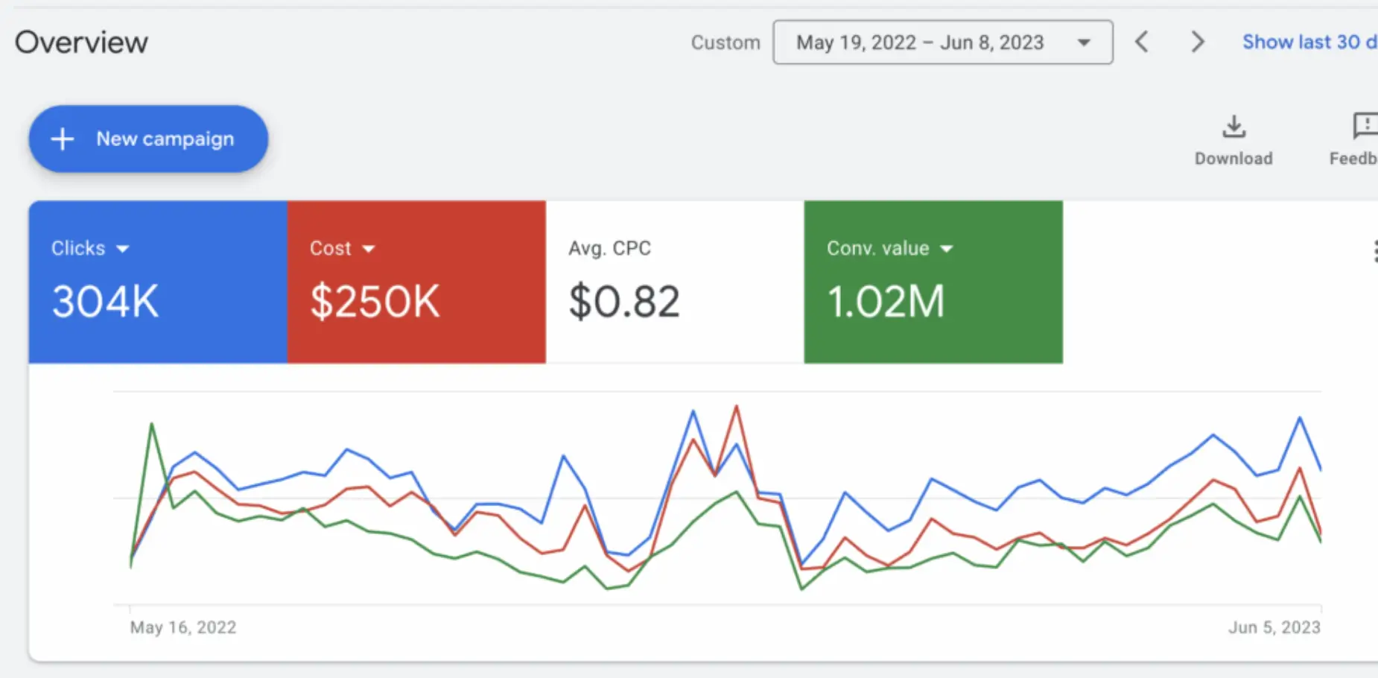Go to the previous date range
1378x678 pixels.
pos(1142,42)
